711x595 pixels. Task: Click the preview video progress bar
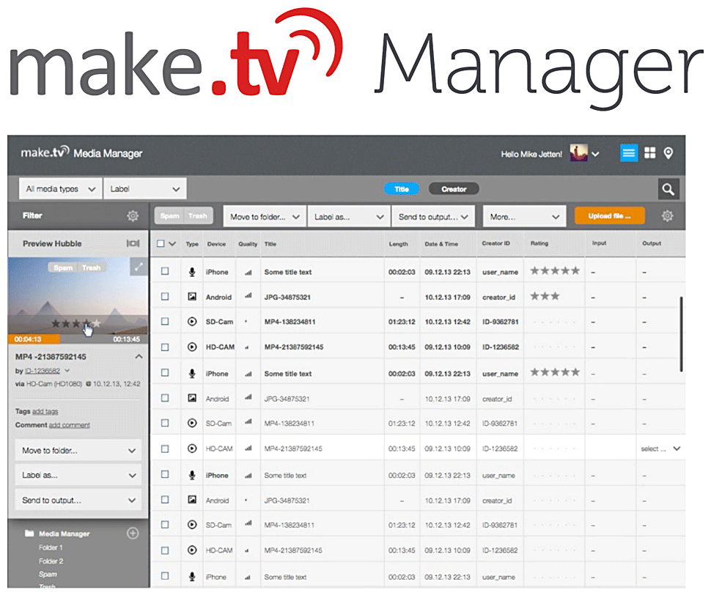[78, 339]
